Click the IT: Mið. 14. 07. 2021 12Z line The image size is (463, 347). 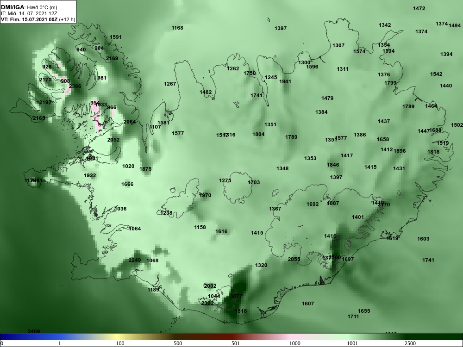click(28, 13)
